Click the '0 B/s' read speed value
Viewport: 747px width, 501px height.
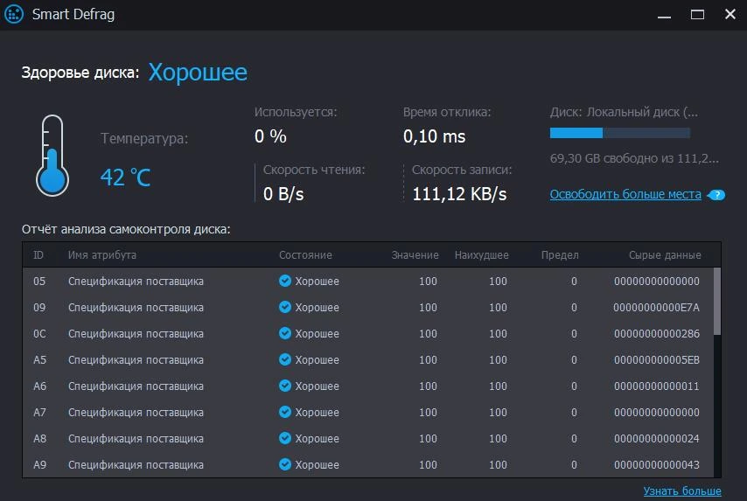(x=283, y=194)
